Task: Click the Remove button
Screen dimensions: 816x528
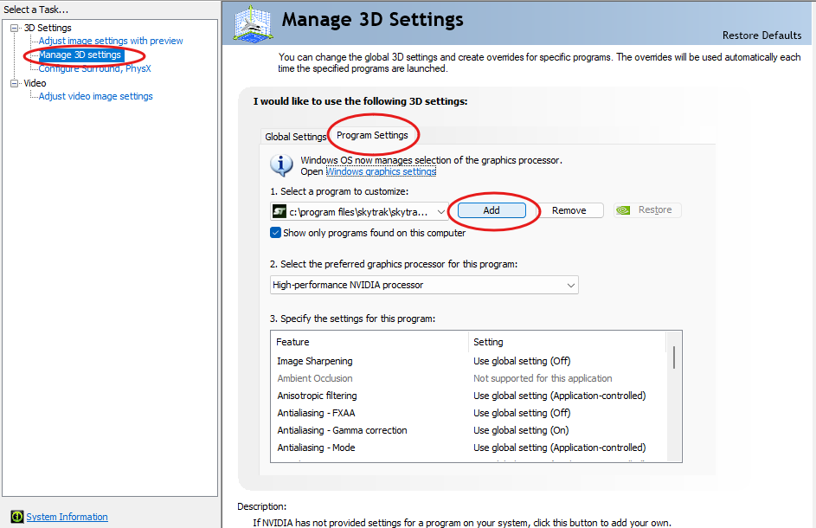Action: 569,210
